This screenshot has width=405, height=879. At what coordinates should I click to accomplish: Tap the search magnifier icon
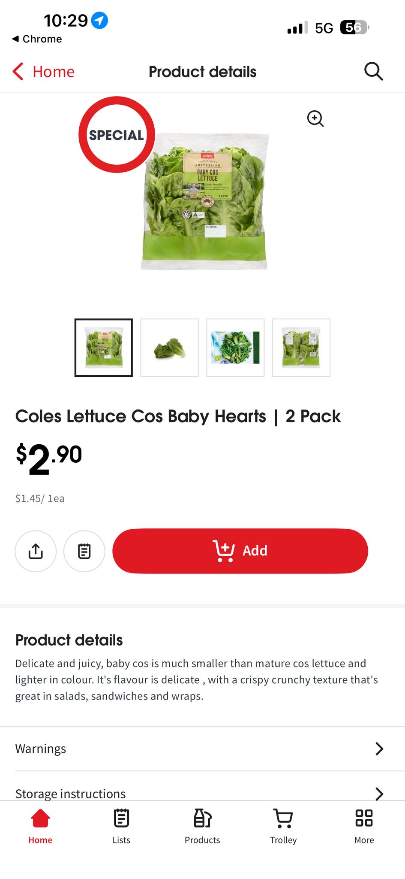click(373, 71)
